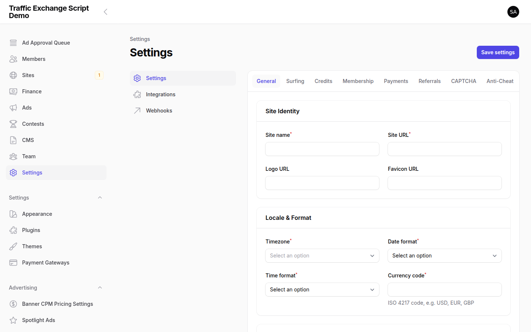This screenshot has width=531, height=332.
Task: Open the Time format dropdown
Action: (x=322, y=289)
